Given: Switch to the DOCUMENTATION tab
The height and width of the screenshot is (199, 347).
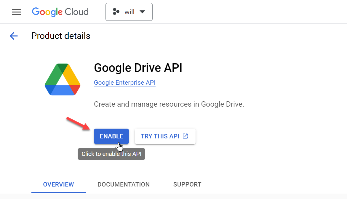Looking at the screenshot, I should tap(124, 184).
